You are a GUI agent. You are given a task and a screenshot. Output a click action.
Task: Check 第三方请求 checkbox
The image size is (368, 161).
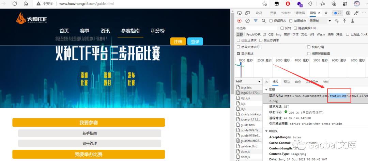(x=261, y=40)
